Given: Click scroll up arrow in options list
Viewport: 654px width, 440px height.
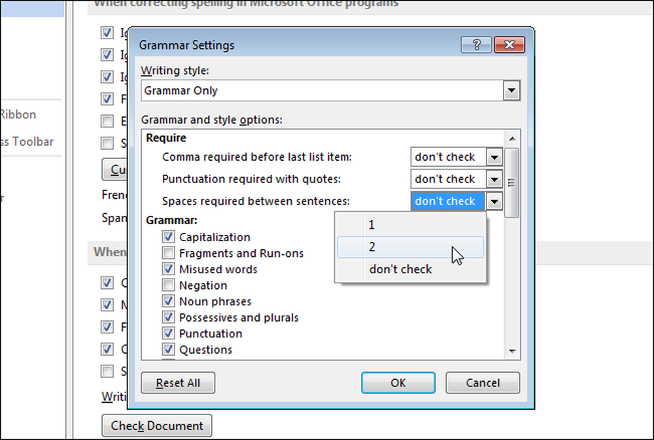Looking at the screenshot, I should point(512,139).
